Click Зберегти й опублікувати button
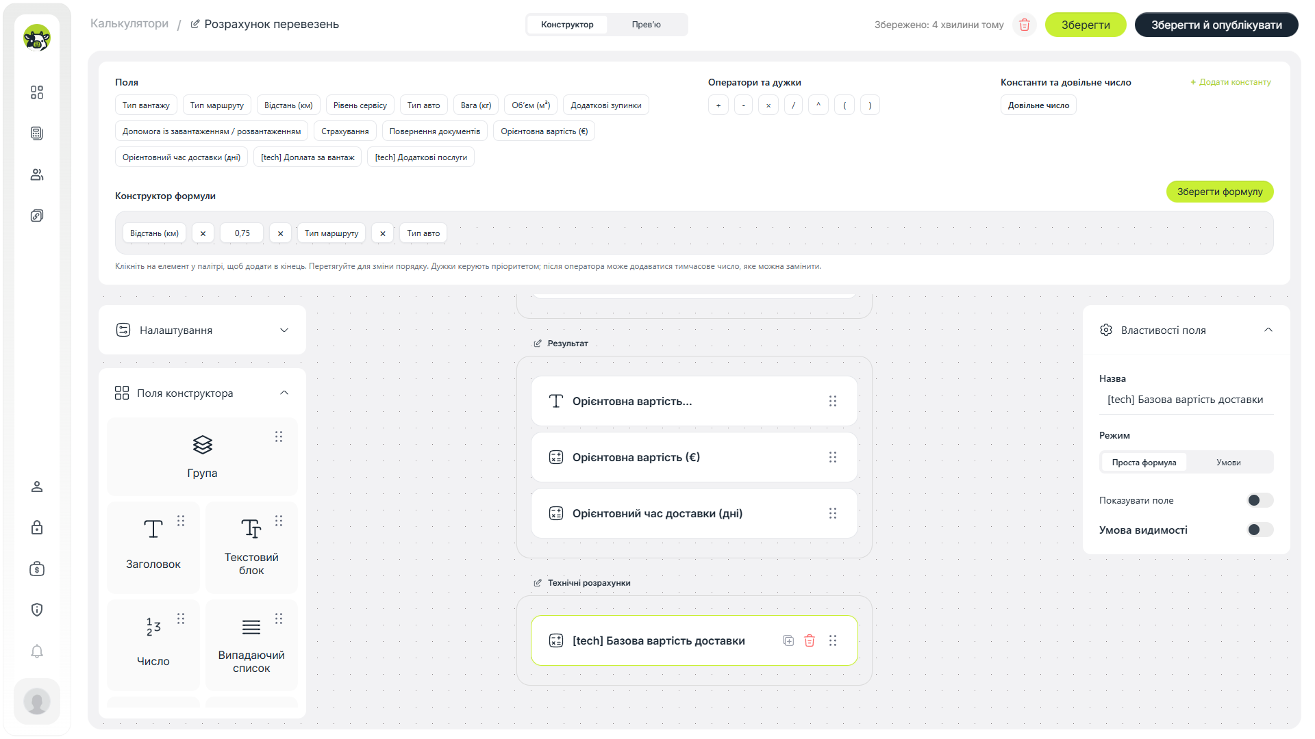Screen dimensions: 1315x739 click(x=1216, y=25)
